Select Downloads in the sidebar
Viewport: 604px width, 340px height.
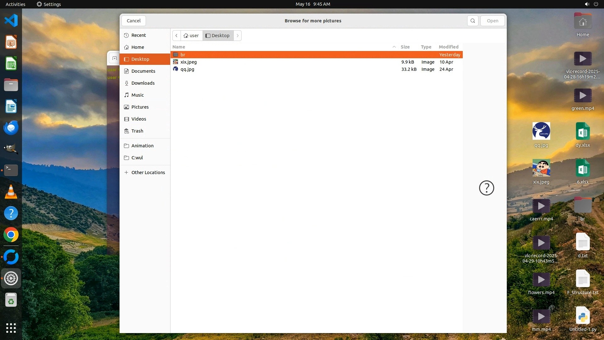143,83
